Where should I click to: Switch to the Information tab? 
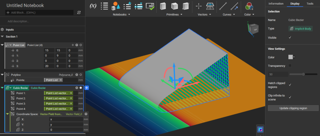coord(276,4)
